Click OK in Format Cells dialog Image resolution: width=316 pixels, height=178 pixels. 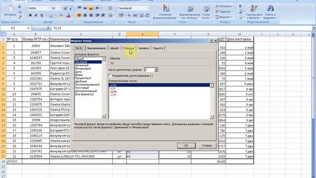click(x=186, y=145)
